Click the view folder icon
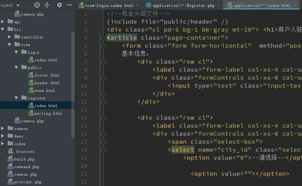 [x=17, y=44]
